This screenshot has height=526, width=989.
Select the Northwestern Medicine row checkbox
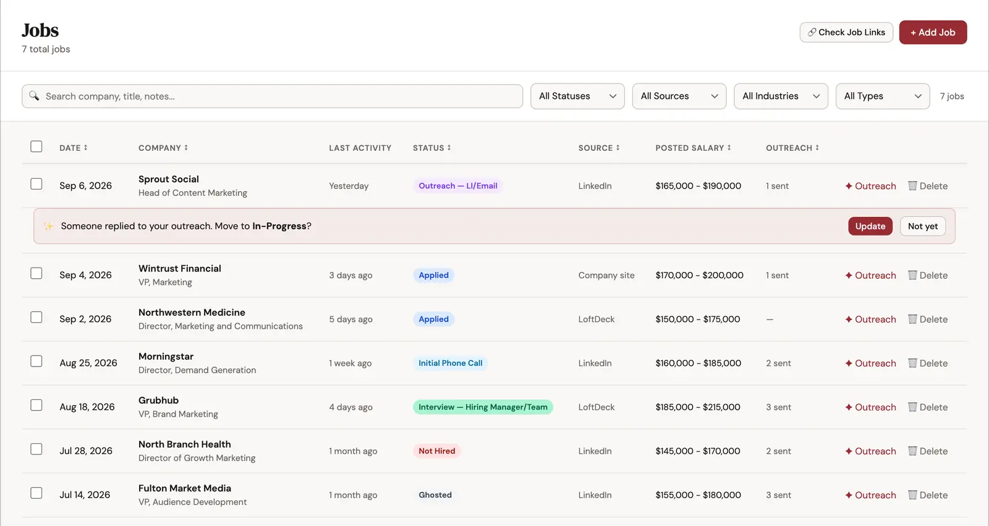pos(36,317)
